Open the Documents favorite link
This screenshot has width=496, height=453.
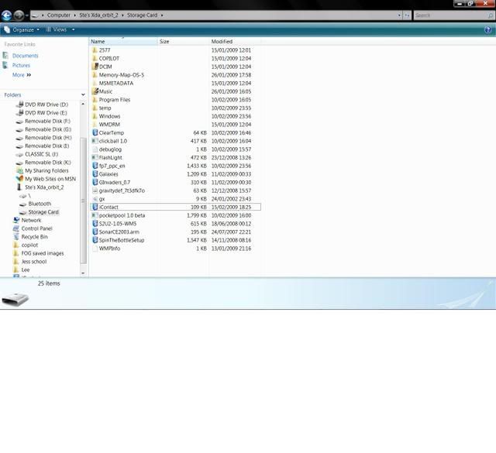pyautogui.click(x=25, y=56)
